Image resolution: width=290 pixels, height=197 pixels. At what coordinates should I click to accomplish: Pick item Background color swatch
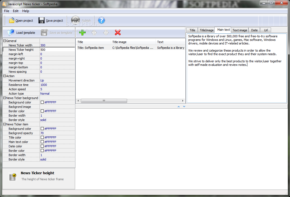point(42,129)
